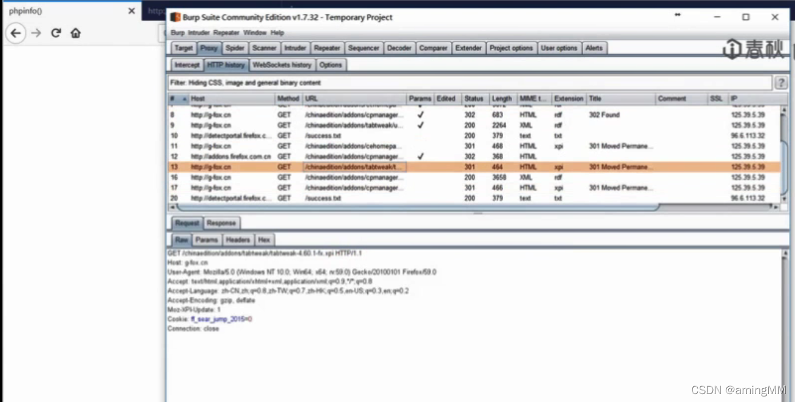
Task: Switch to the Decoder tab
Action: point(399,48)
